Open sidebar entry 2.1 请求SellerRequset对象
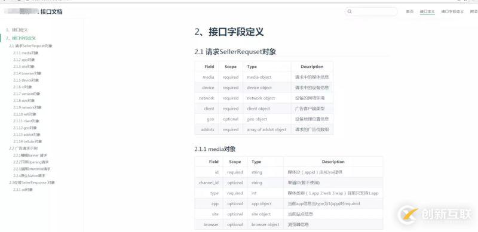The height and width of the screenshot is (232, 478). click(31, 46)
